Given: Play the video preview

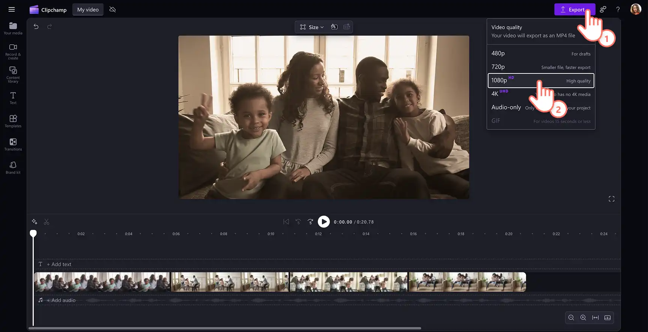Looking at the screenshot, I should pyautogui.click(x=324, y=222).
